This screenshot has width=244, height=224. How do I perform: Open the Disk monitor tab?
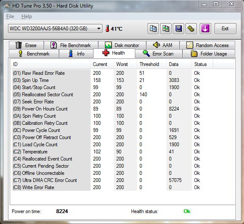122,45
